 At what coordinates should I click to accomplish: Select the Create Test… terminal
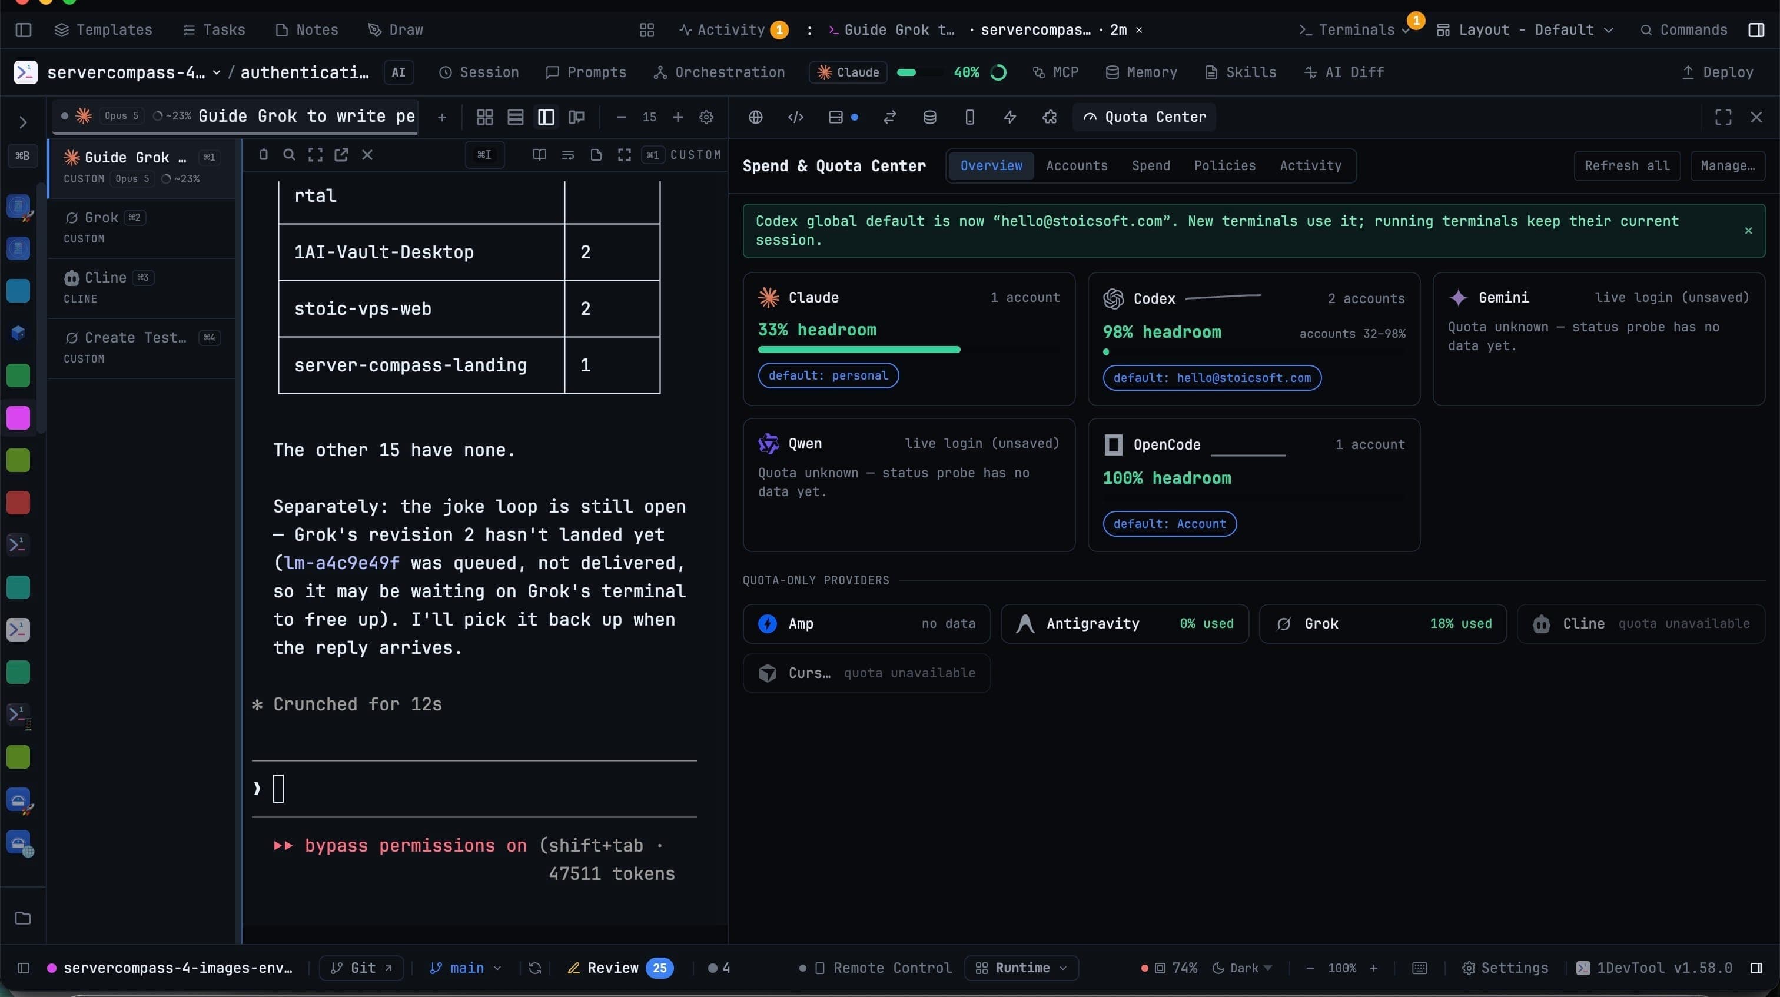(142, 348)
